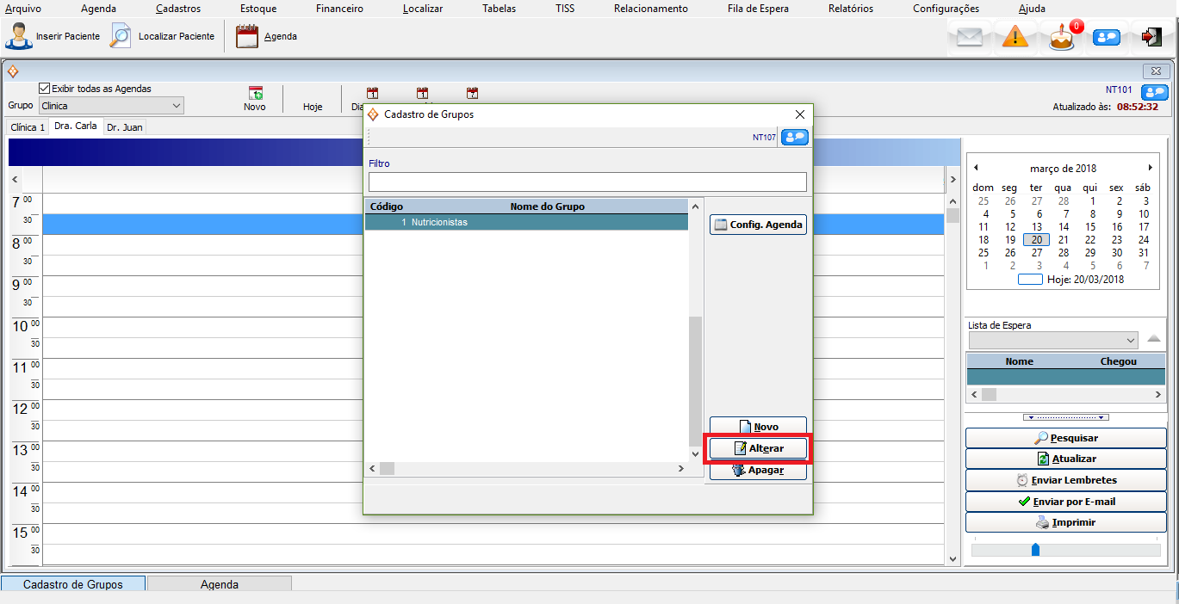The width and height of the screenshot is (1179, 604).
Task: Click the Filtro text field
Action: 587,182
